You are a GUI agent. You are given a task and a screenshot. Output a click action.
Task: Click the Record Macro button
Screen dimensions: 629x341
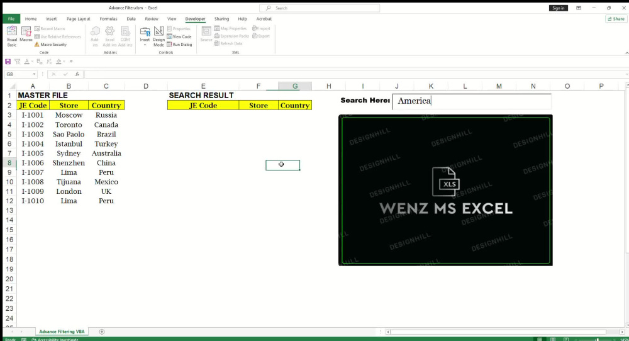tap(50, 29)
